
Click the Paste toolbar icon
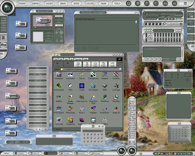pyautogui.click(x=103, y=64)
